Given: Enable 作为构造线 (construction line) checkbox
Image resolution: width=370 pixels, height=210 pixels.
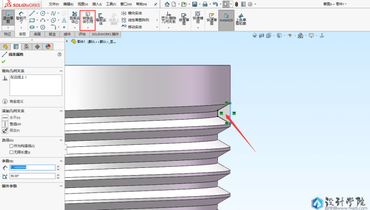Looking at the screenshot, I should [12, 146].
